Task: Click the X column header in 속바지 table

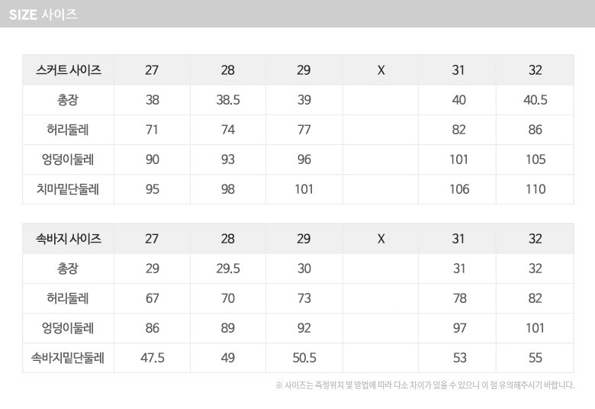Action: [x=381, y=239]
